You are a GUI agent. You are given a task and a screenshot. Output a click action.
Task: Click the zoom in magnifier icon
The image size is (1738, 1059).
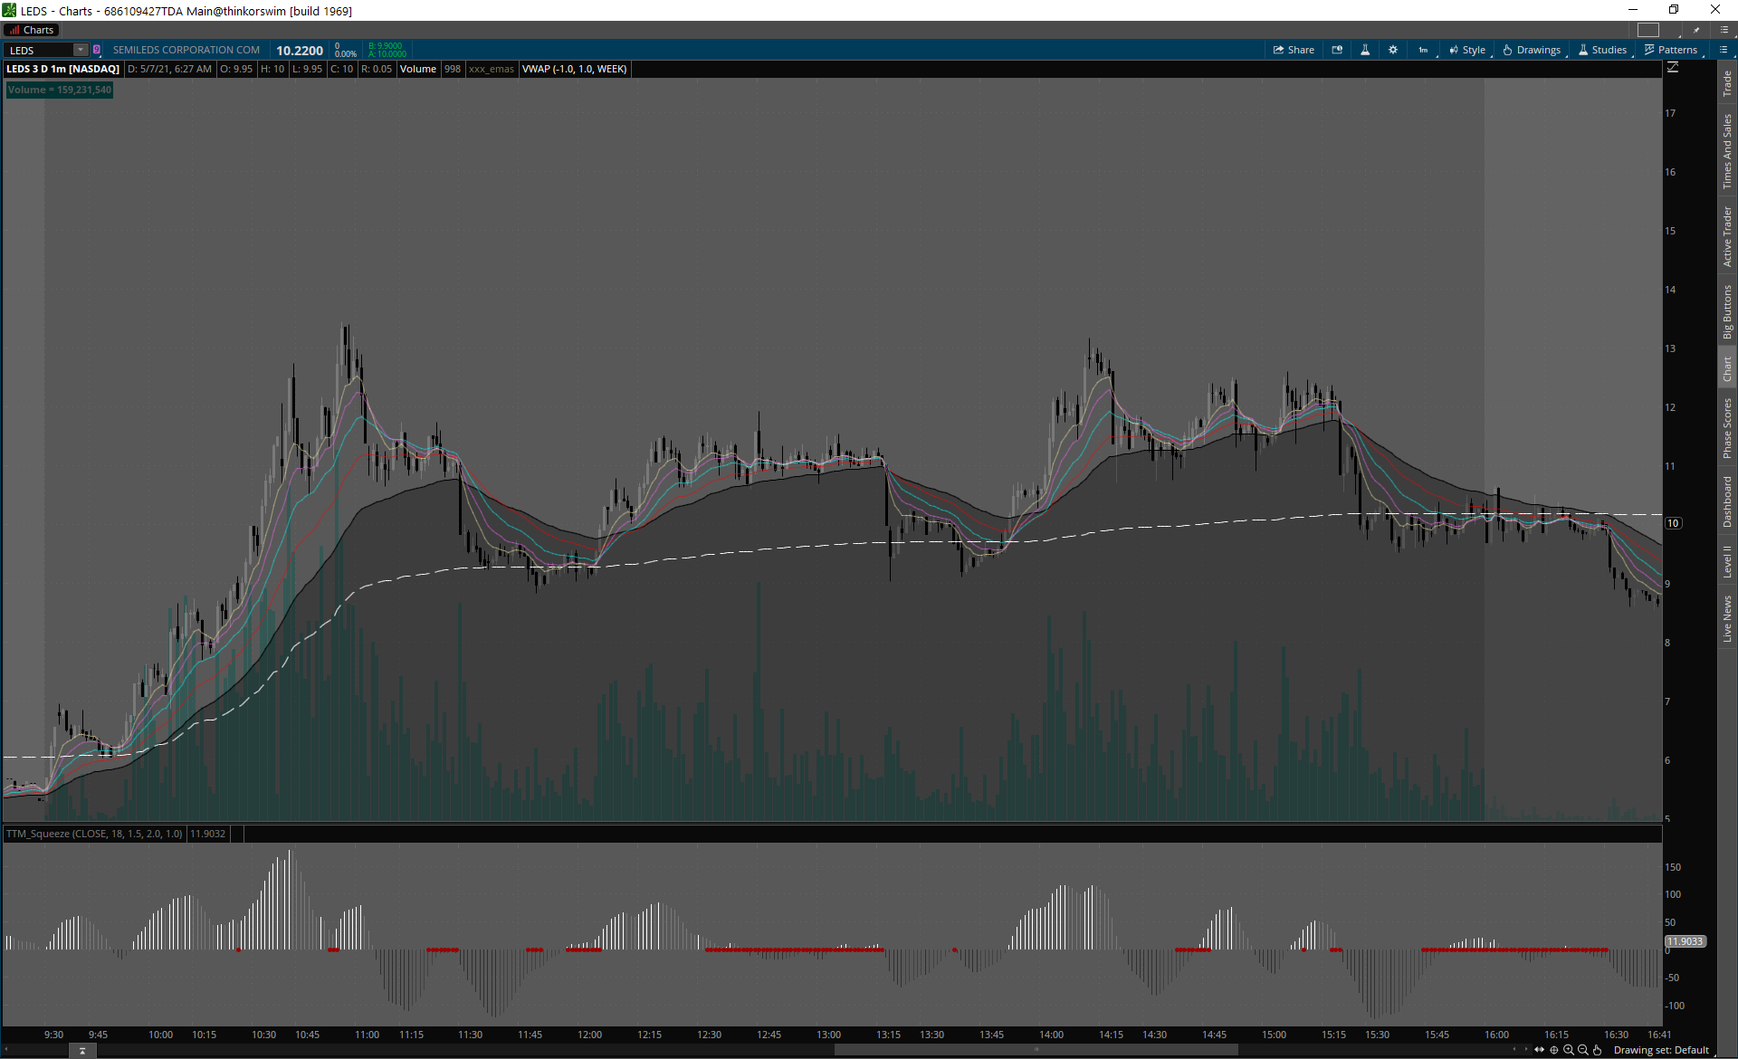(1569, 1050)
